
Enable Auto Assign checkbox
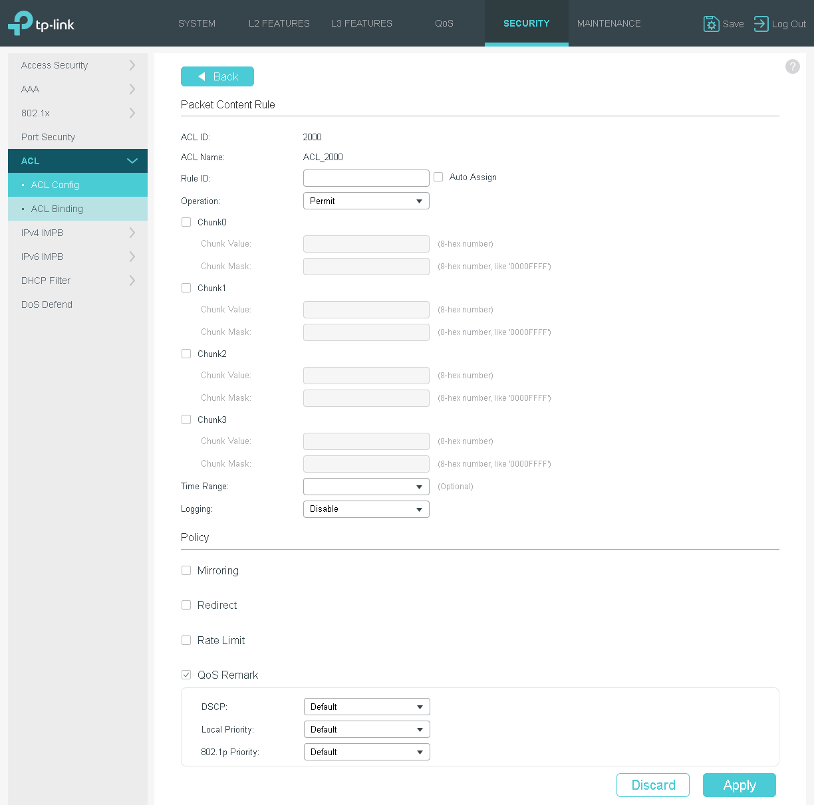tap(438, 177)
